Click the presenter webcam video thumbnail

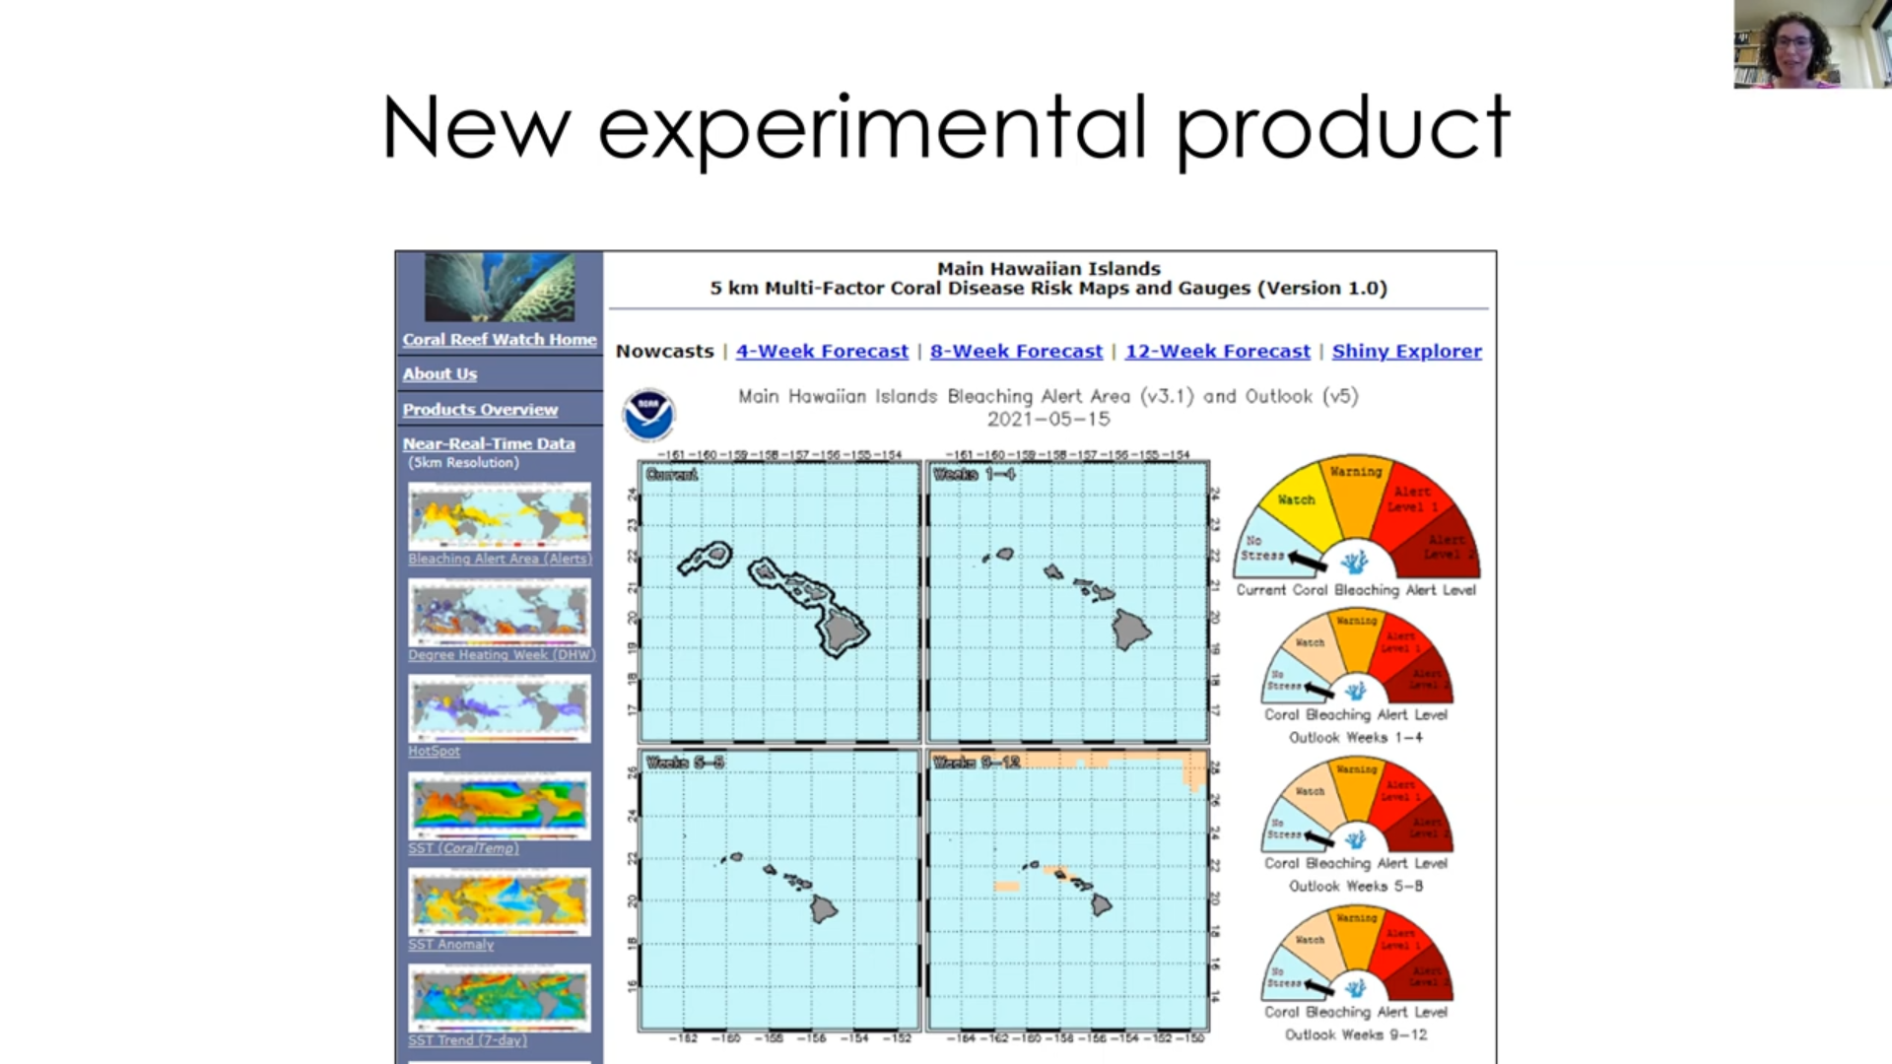(x=1812, y=44)
